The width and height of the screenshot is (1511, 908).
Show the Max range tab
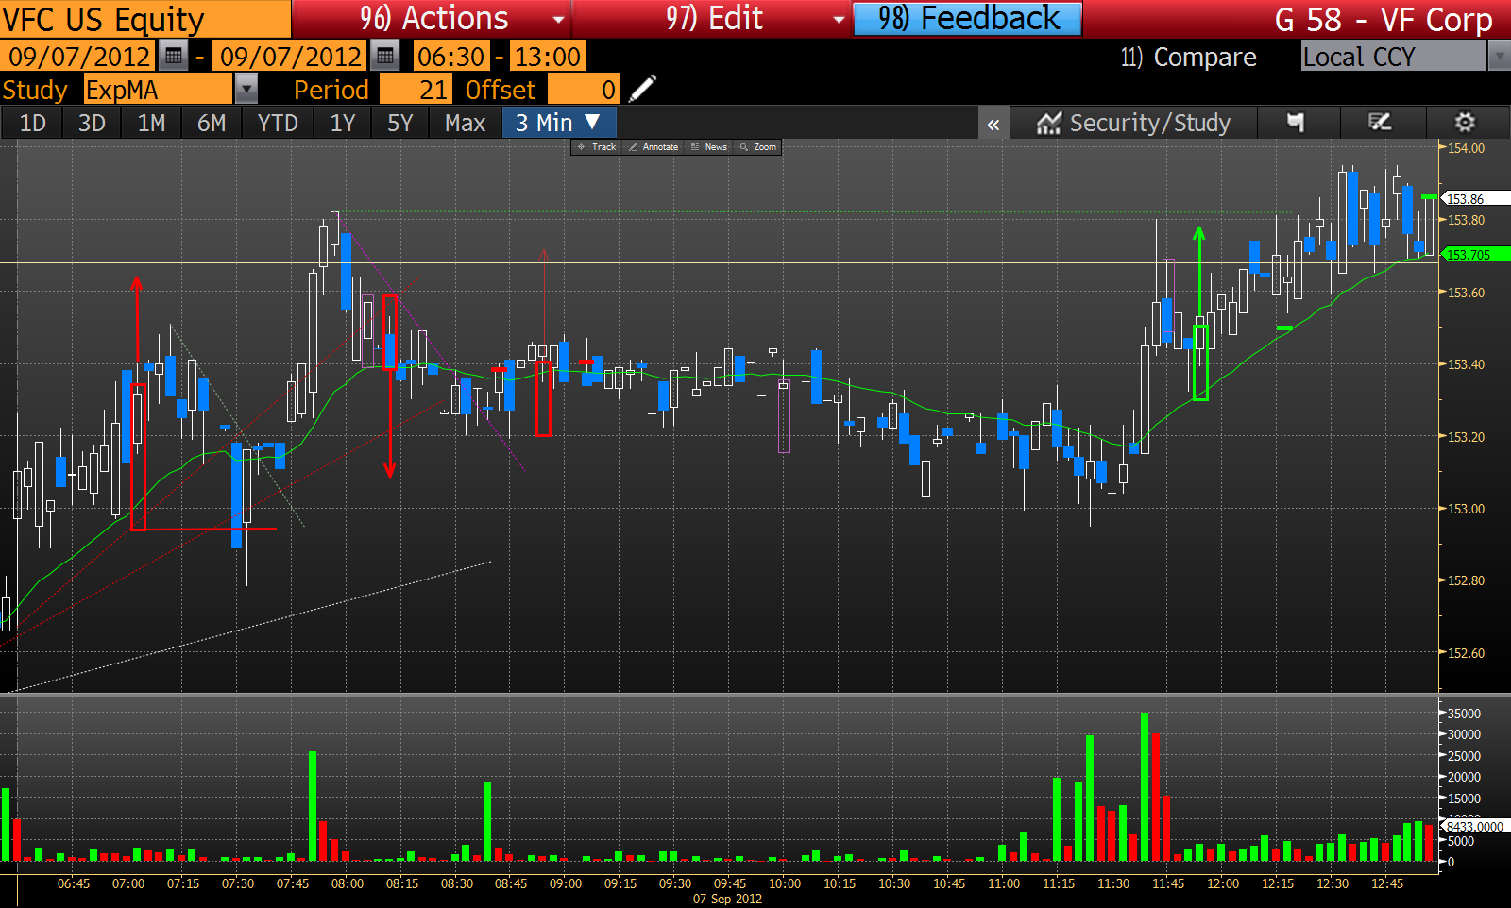pos(465,124)
